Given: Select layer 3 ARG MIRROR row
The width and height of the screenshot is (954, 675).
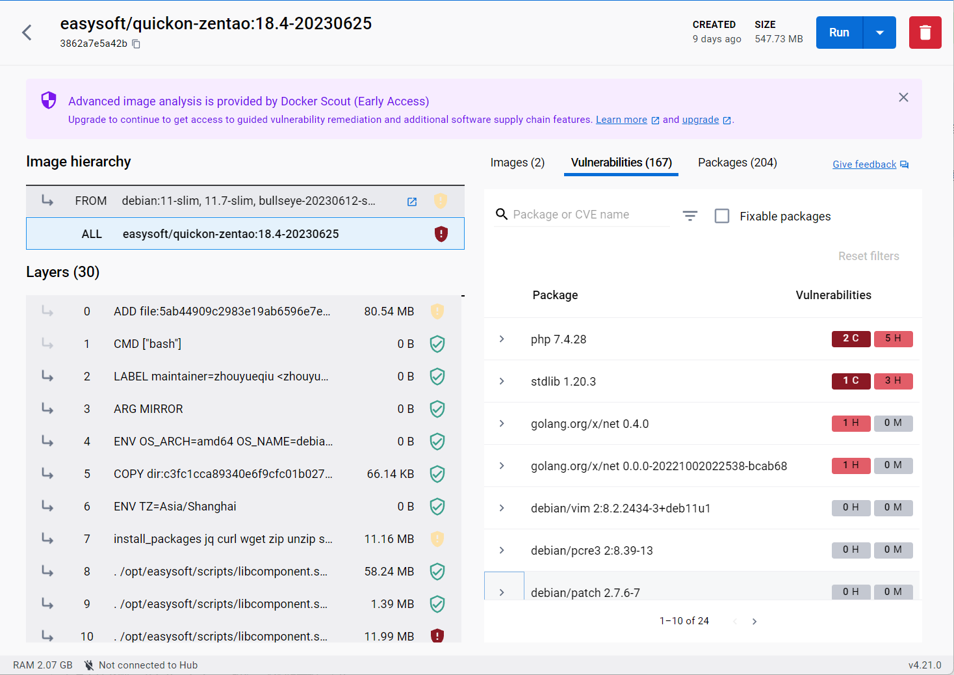Looking at the screenshot, I should tap(244, 409).
